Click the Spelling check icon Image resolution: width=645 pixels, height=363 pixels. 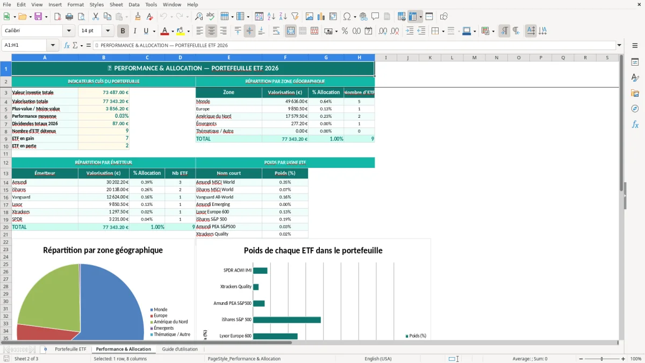211,17
